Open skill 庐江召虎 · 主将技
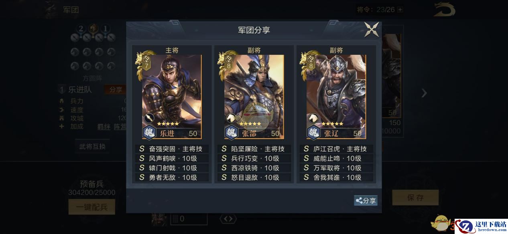 (336, 149)
